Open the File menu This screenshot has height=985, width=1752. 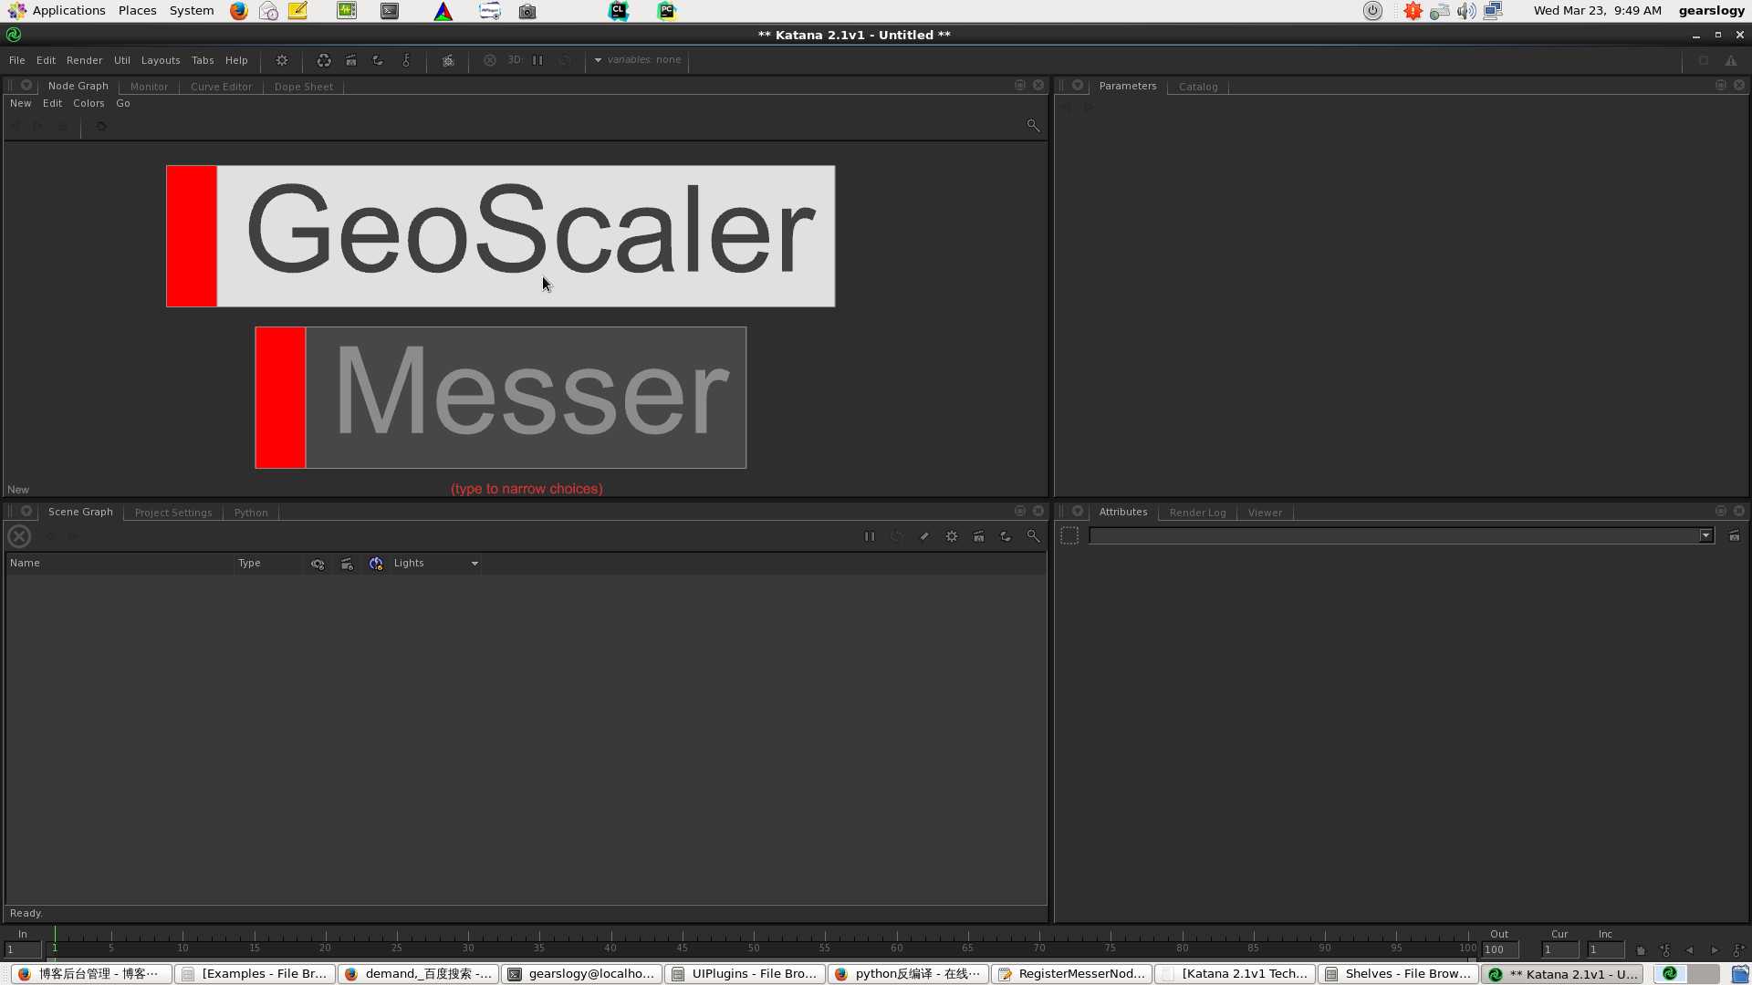(16, 60)
